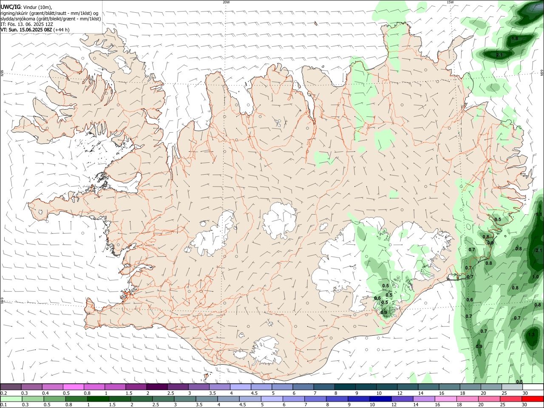Viewport: 544px width, 408px height.
Task: Pick the orchid 0.4 snow legend swatch
Action: (x=52, y=387)
